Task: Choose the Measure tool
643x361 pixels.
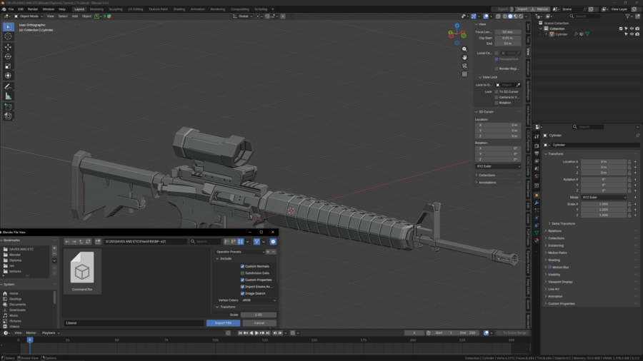Action: (x=8, y=96)
